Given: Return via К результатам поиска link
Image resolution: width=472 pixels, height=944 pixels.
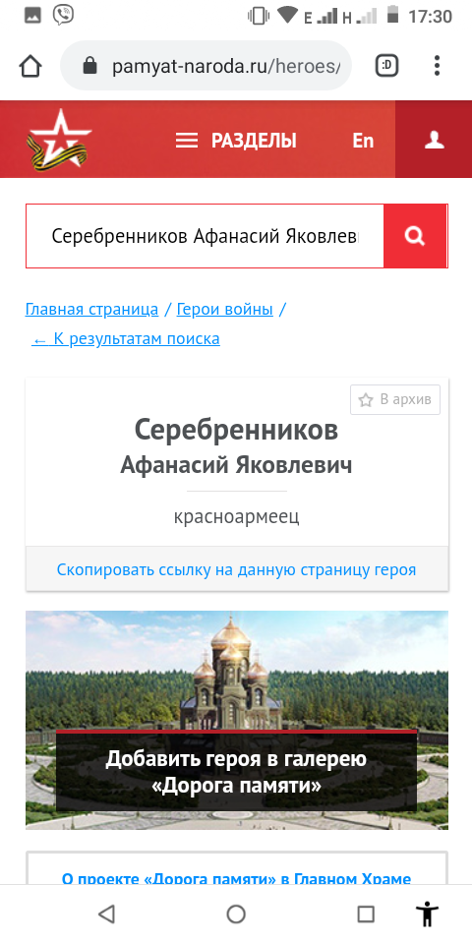Looking at the screenshot, I should [126, 339].
